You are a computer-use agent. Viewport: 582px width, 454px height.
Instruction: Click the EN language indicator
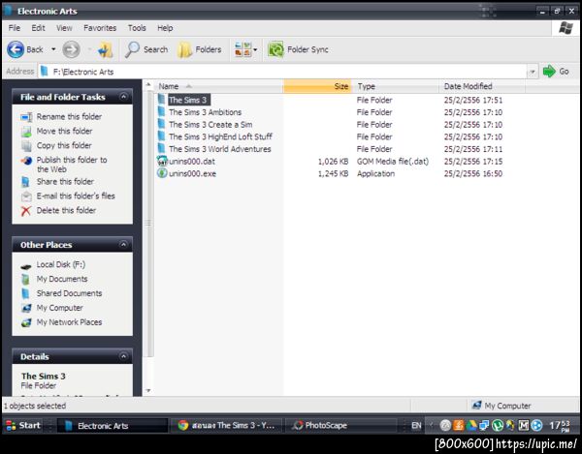(416, 426)
